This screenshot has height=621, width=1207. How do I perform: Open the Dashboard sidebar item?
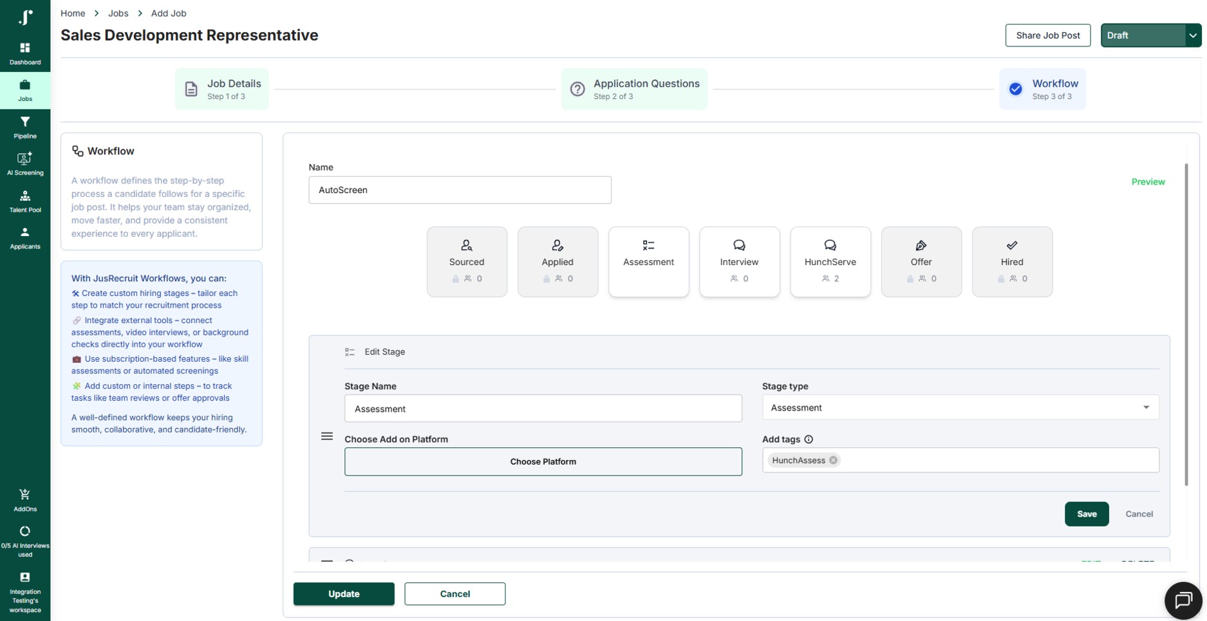[x=25, y=54]
